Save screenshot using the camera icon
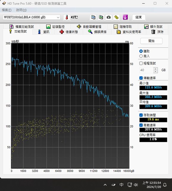The width and height of the screenshot is (172, 191). coord(109,17)
